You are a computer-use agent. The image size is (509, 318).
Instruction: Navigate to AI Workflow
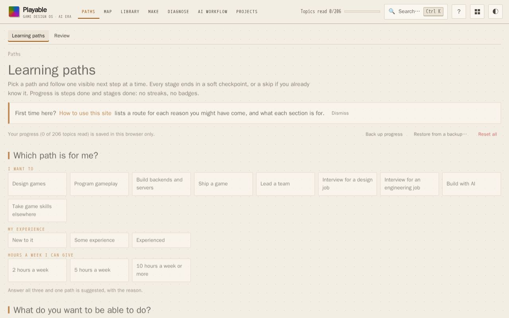click(213, 12)
